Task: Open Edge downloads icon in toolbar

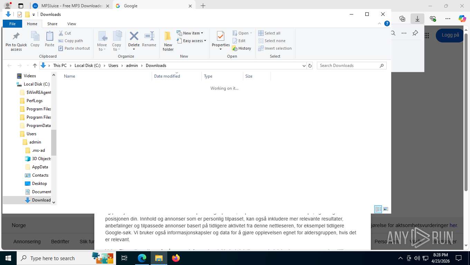Action: (x=417, y=19)
